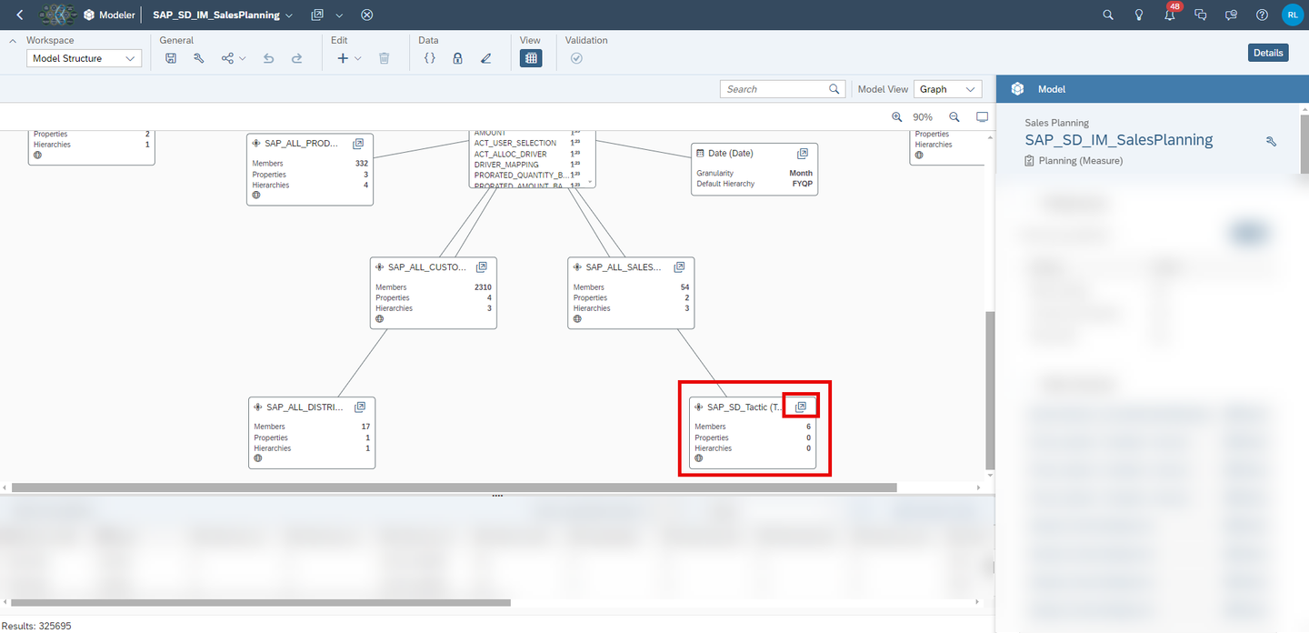
Task: Open SAP_ALL_DISTRI dimension link icon
Action: 360,407
